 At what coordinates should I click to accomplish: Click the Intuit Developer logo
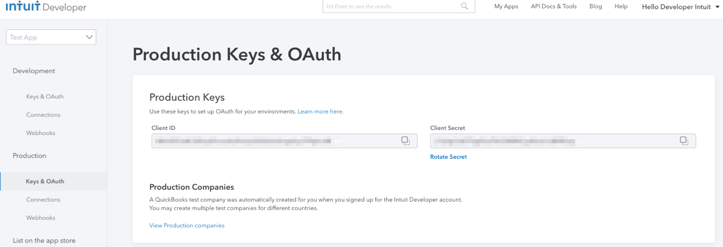point(46,7)
